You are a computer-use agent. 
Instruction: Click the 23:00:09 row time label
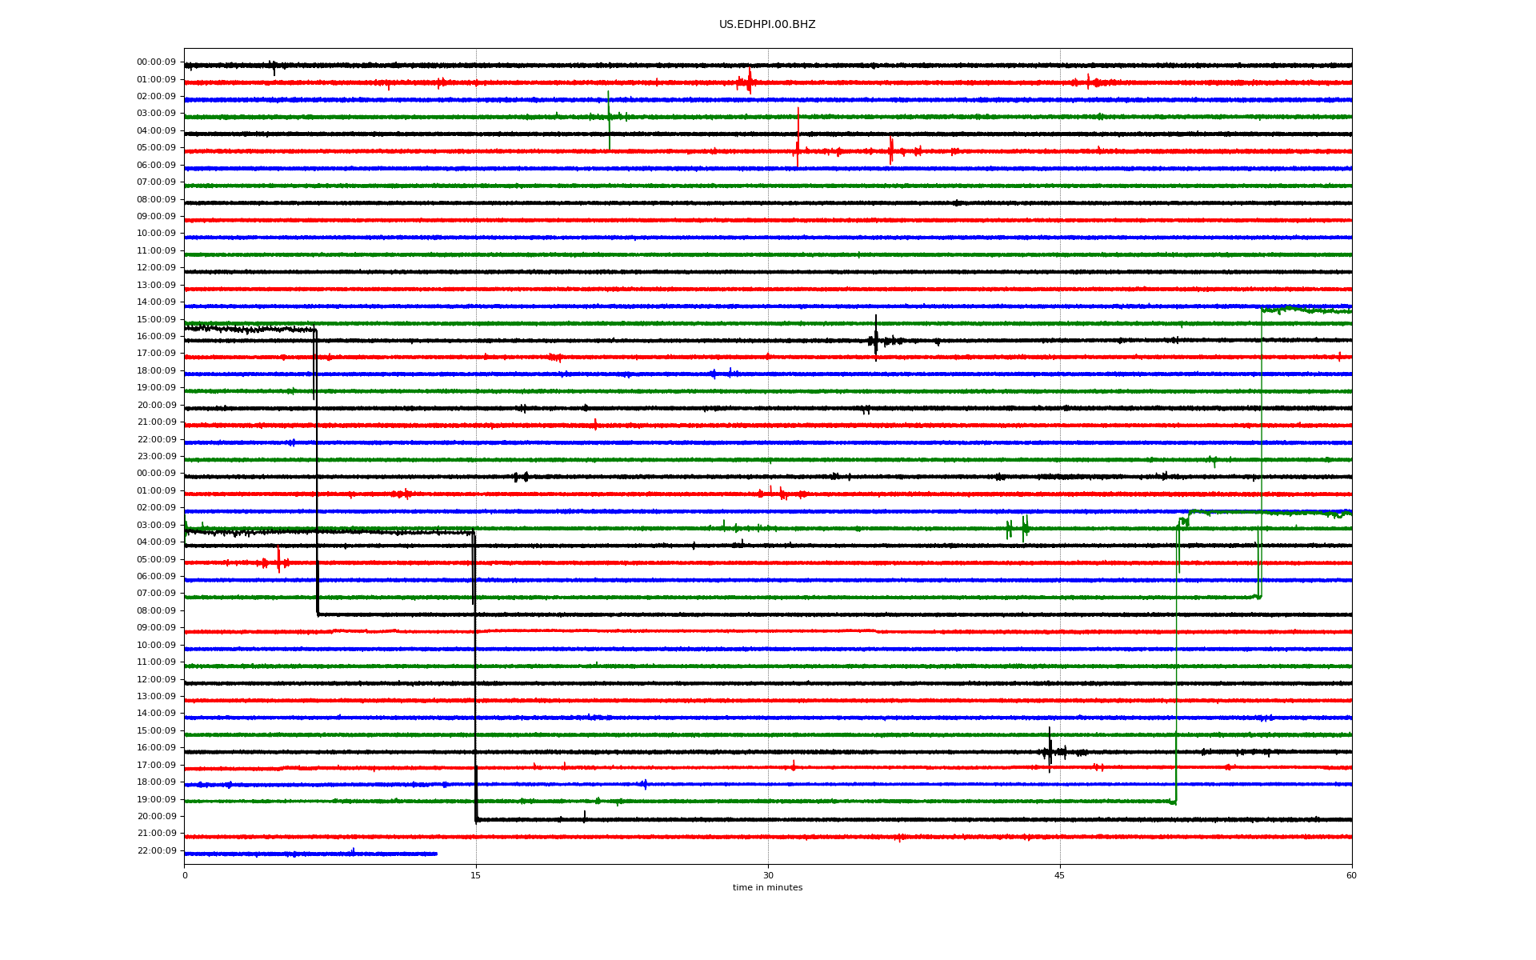[156, 457]
